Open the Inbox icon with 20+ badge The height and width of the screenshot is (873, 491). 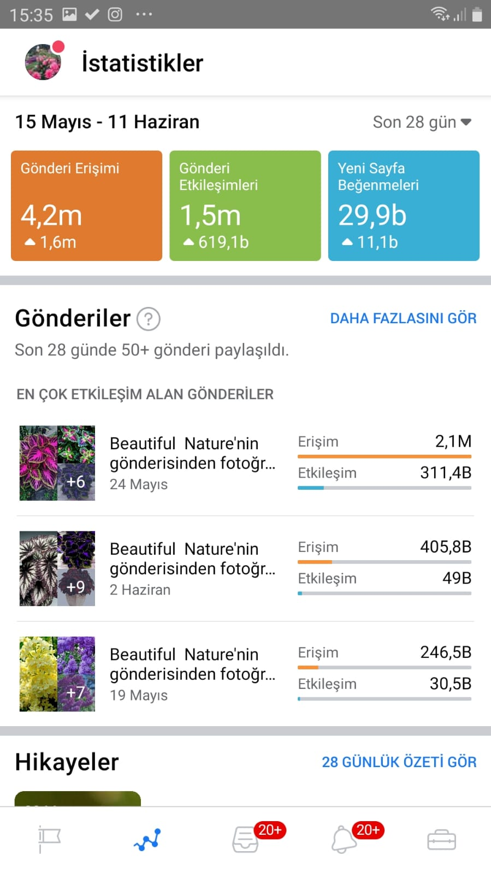click(245, 839)
